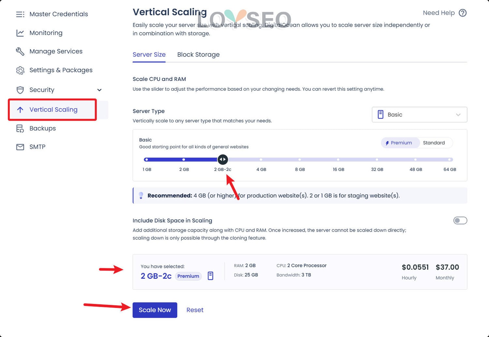Click the Need Help question mark icon
Viewport: 489px width, 337px height.
[463, 13]
